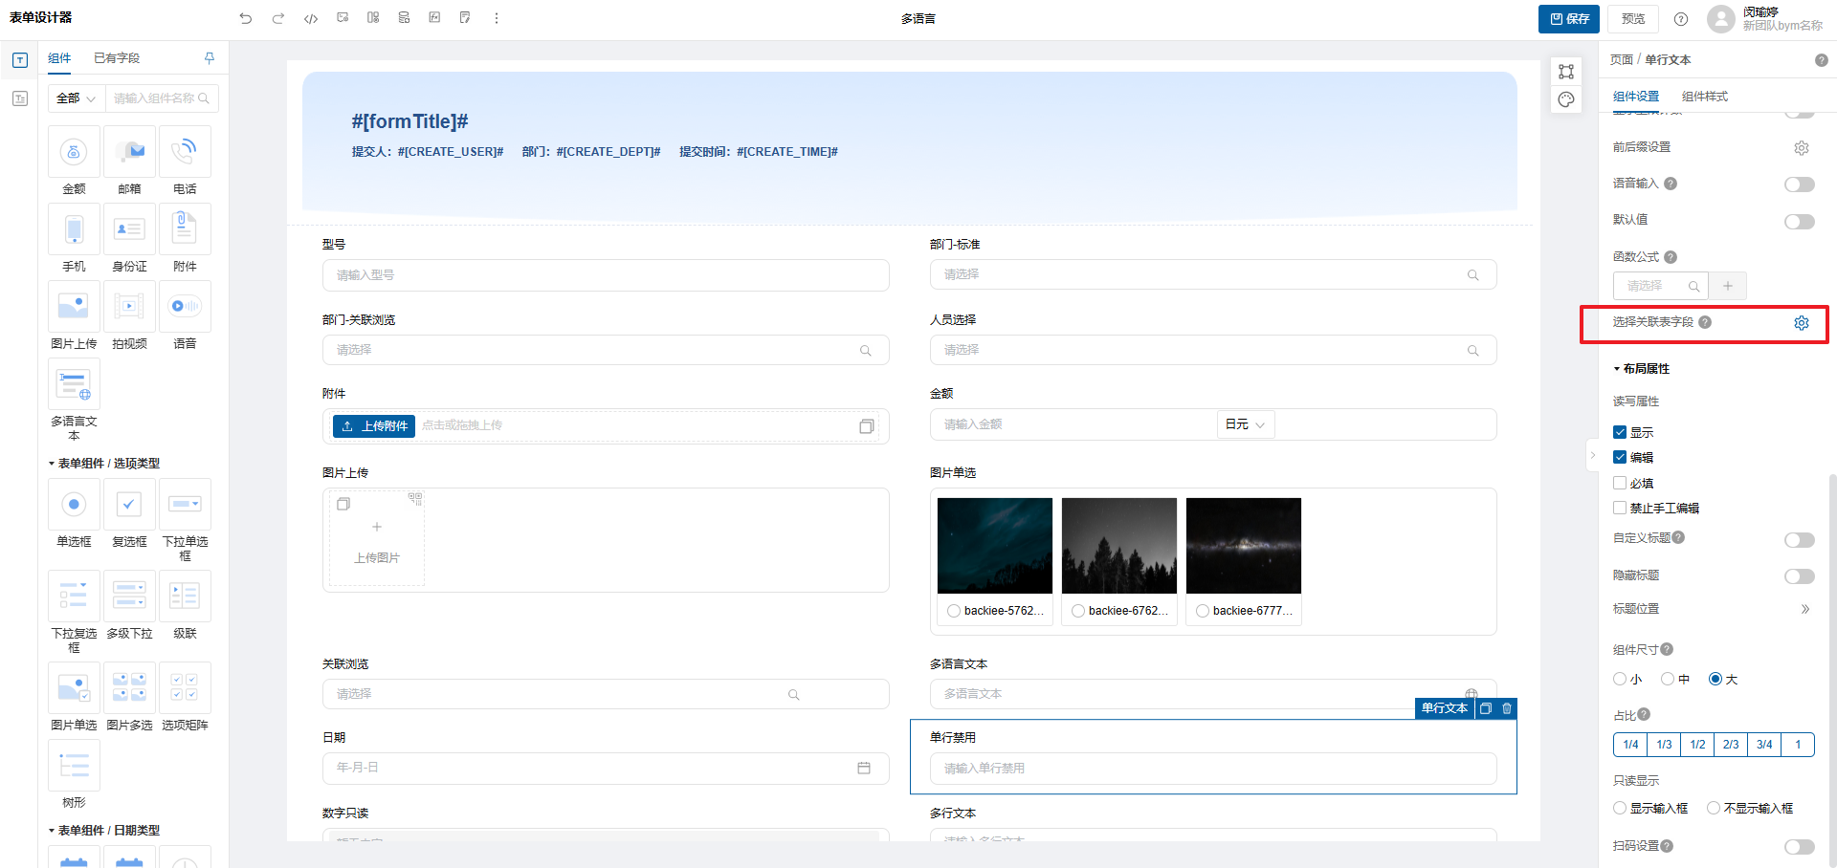Delete the selected 单行文本 field via trash icon

pyautogui.click(x=1507, y=708)
